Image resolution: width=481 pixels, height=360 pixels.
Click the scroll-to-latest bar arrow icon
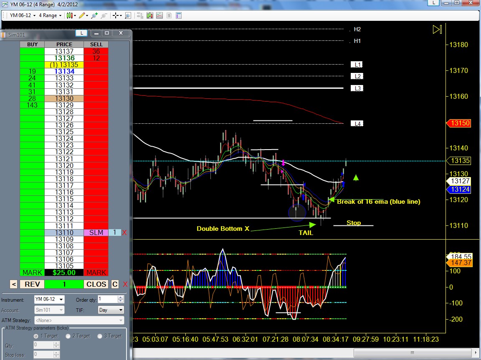tap(437, 30)
